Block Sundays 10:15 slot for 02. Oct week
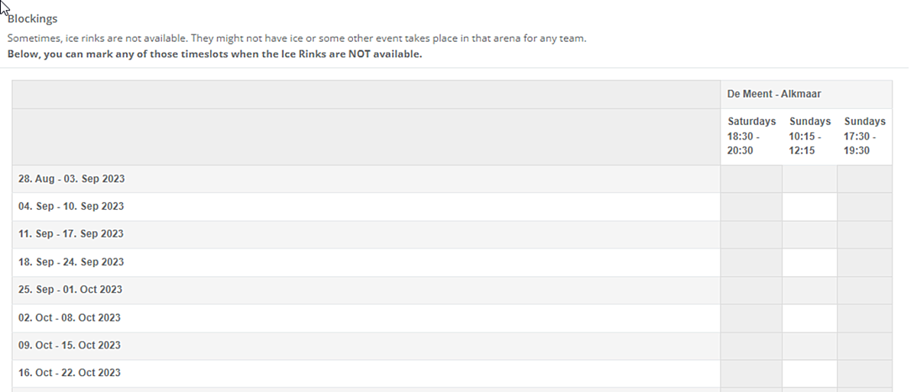The width and height of the screenshot is (917, 392). (x=809, y=318)
